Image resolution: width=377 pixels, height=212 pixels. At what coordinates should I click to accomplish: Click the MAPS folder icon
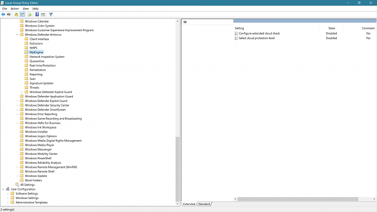(x=27, y=48)
